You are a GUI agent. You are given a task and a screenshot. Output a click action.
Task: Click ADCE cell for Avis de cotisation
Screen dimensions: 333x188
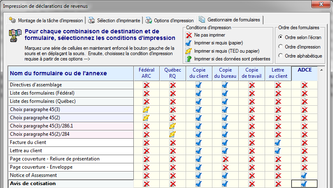click(x=304, y=183)
